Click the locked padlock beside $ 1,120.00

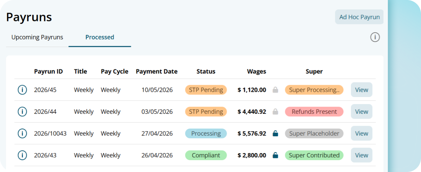click(275, 90)
